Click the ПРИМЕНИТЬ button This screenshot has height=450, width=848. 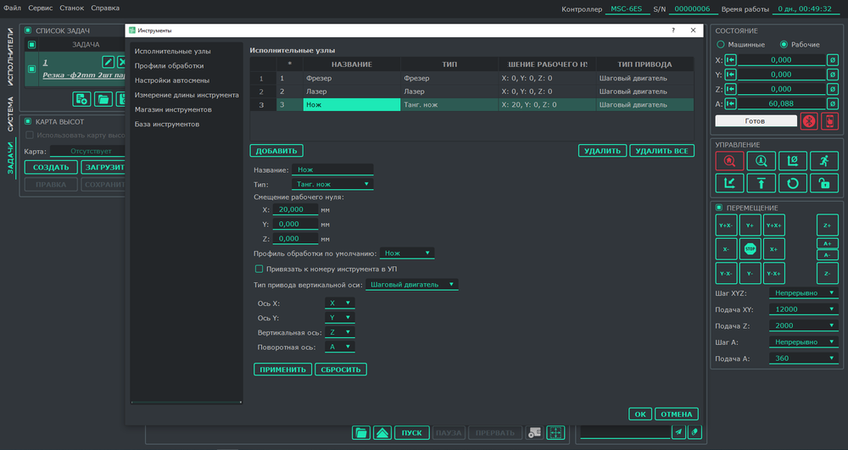283,369
